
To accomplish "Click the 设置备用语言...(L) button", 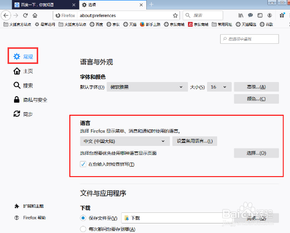I will (x=195, y=141).
